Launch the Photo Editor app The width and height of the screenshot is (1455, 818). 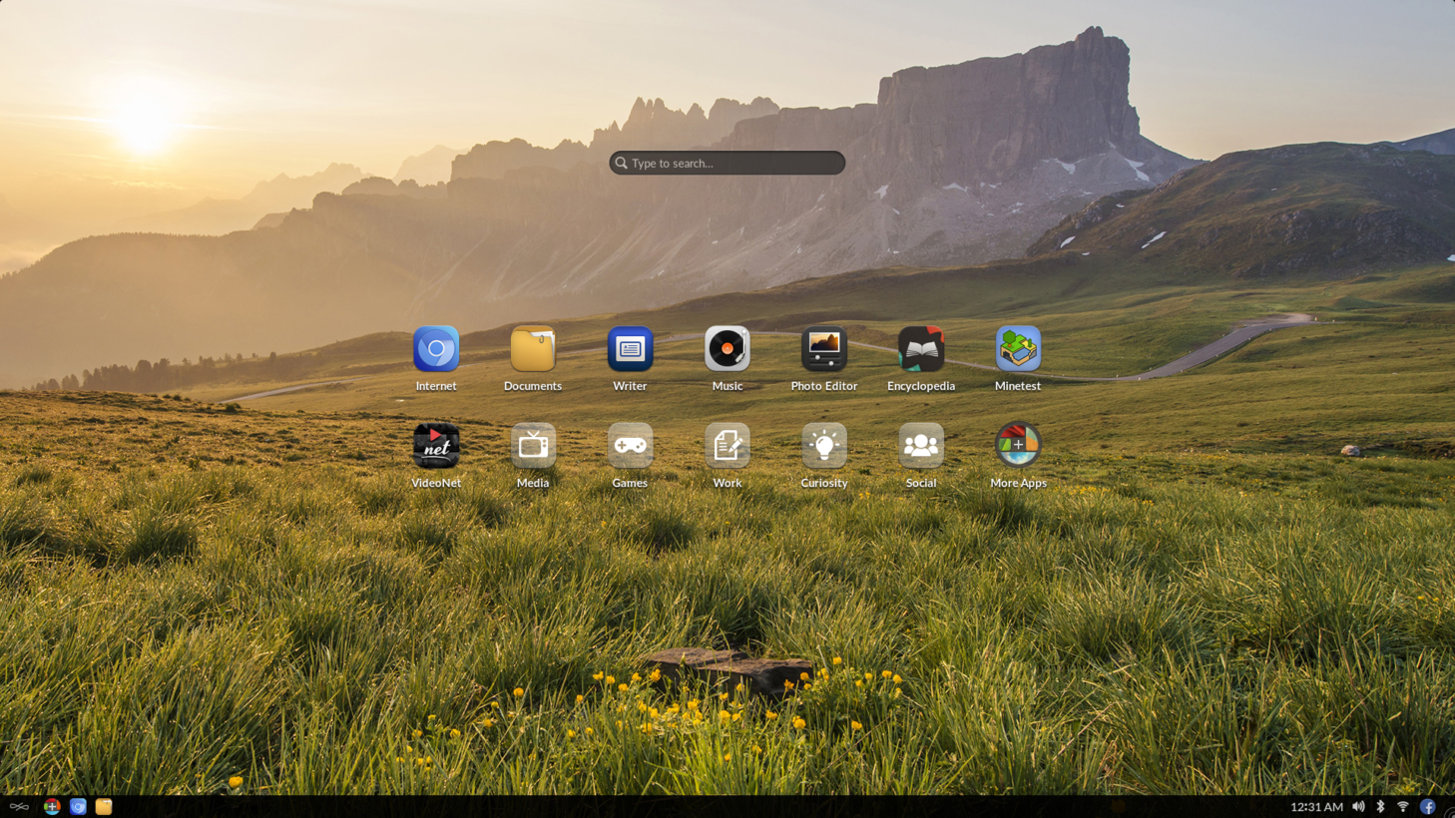point(823,349)
